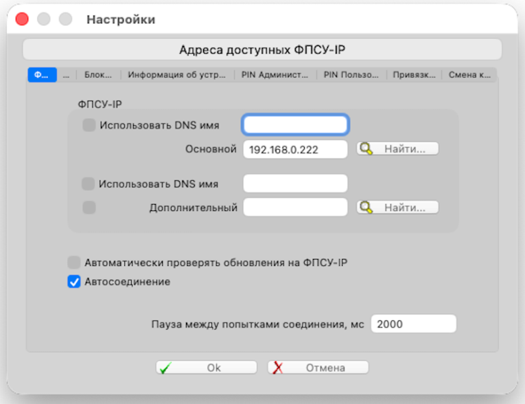The width and height of the screenshot is (525, 404).
Task: Confirm settings with the Ok button
Action: (207, 368)
